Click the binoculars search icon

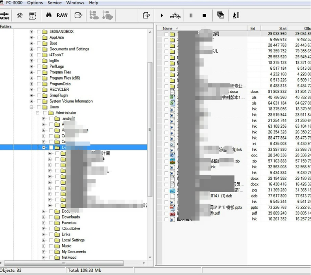click(48, 15)
